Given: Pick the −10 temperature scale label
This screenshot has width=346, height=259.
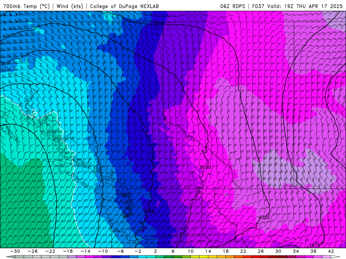Looking at the screenshot, I should tap(103, 251).
